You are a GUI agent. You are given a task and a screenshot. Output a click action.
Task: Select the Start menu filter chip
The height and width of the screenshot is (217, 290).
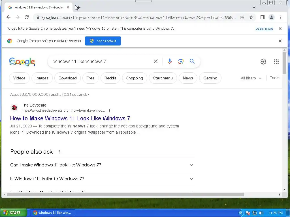163,78
